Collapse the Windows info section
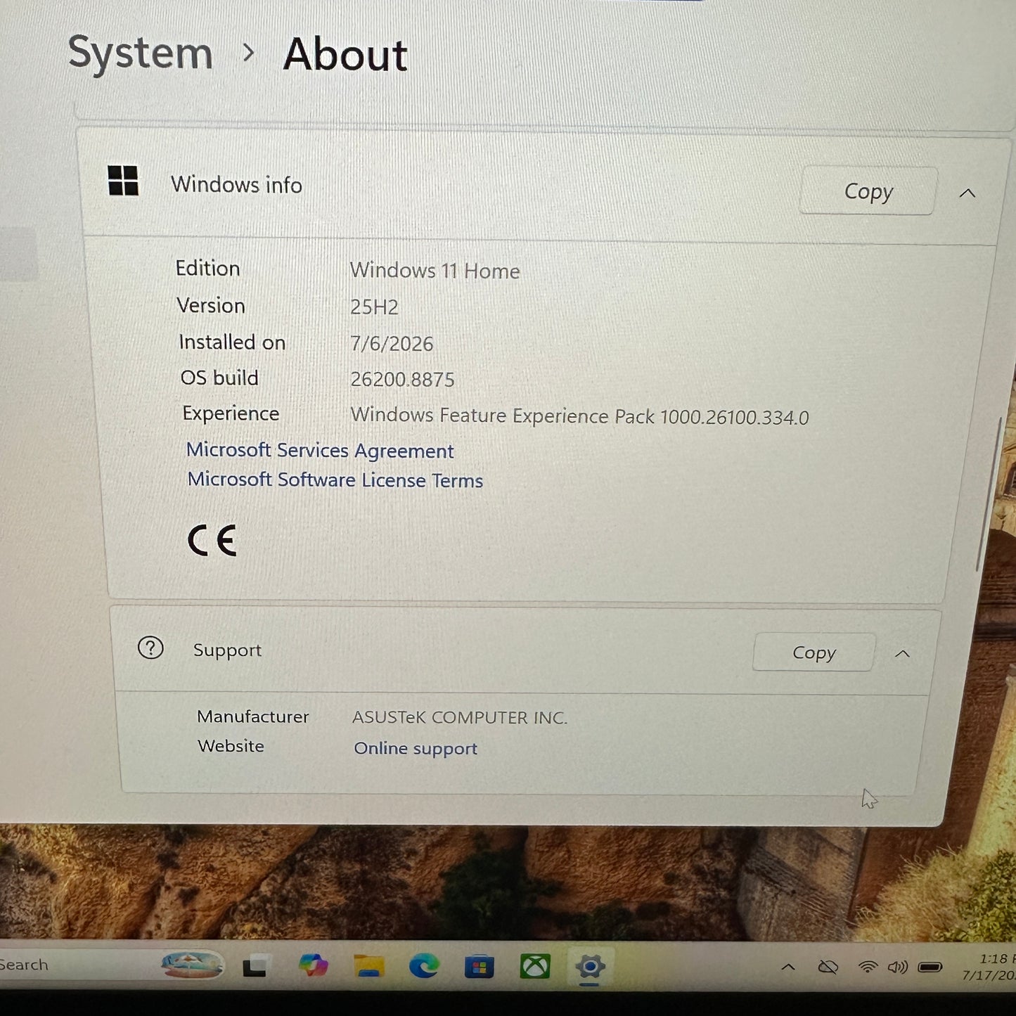This screenshot has width=1016, height=1016. click(x=967, y=193)
